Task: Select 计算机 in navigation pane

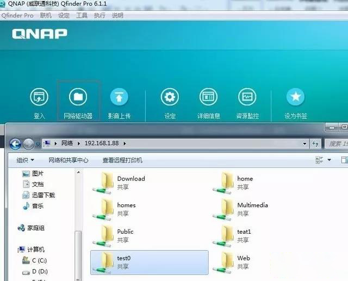Action: 31,249
